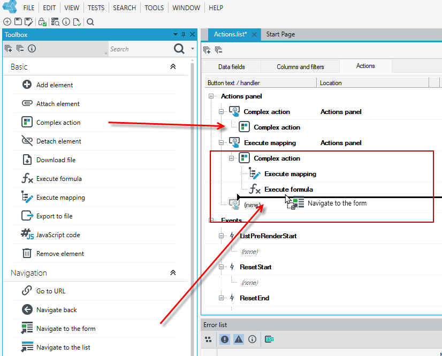
Task: Click the magnifier icon in the top toolbar
Action: tap(90, 22)
